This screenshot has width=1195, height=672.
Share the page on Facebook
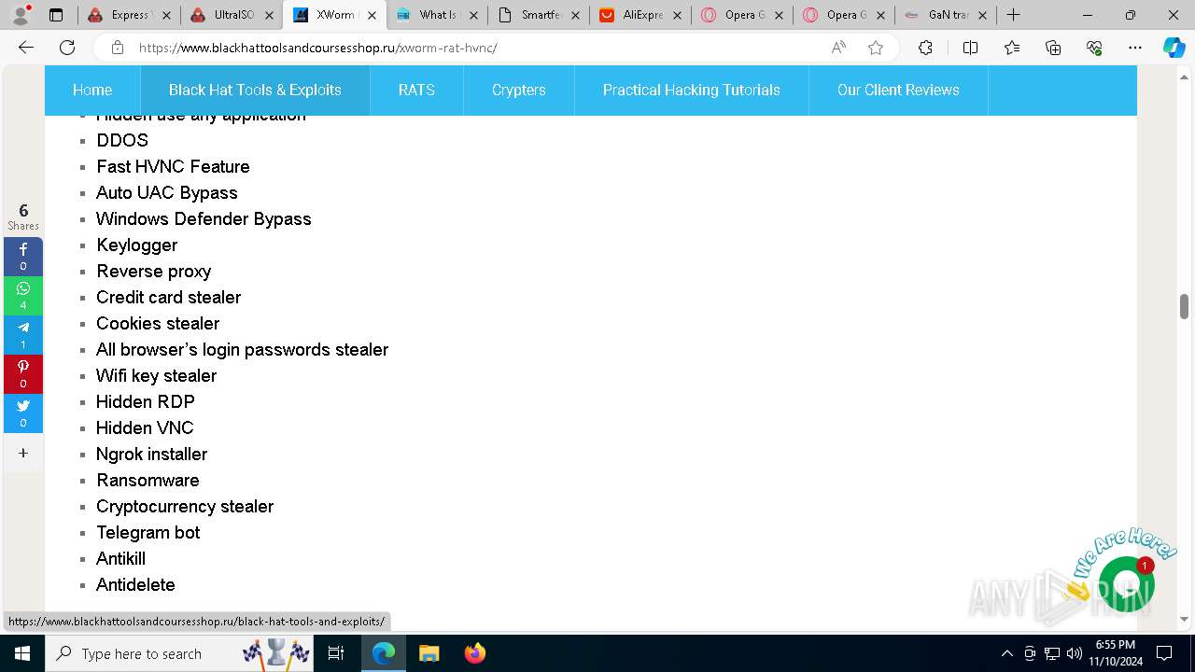click(x=23, y=257)
